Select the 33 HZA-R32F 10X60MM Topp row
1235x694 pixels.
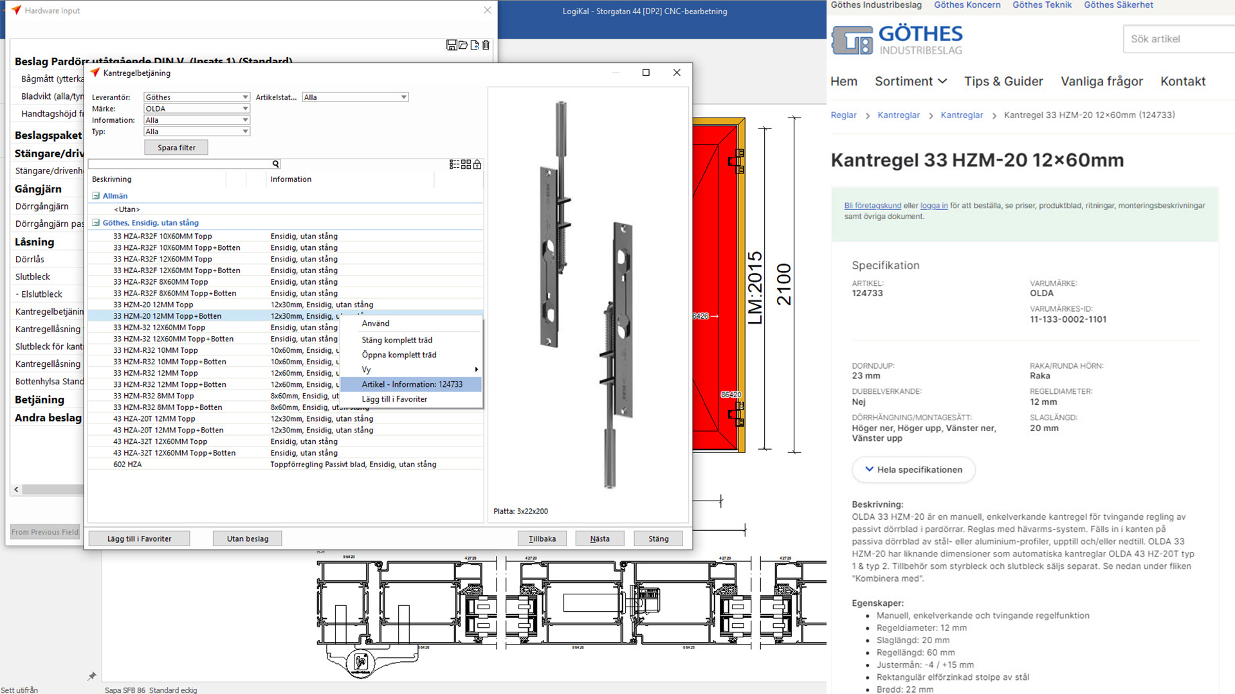tap(286, 236)
